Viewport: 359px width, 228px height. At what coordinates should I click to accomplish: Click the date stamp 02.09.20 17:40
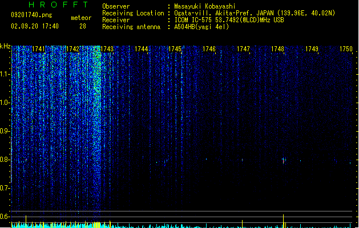tap(35, 26)
